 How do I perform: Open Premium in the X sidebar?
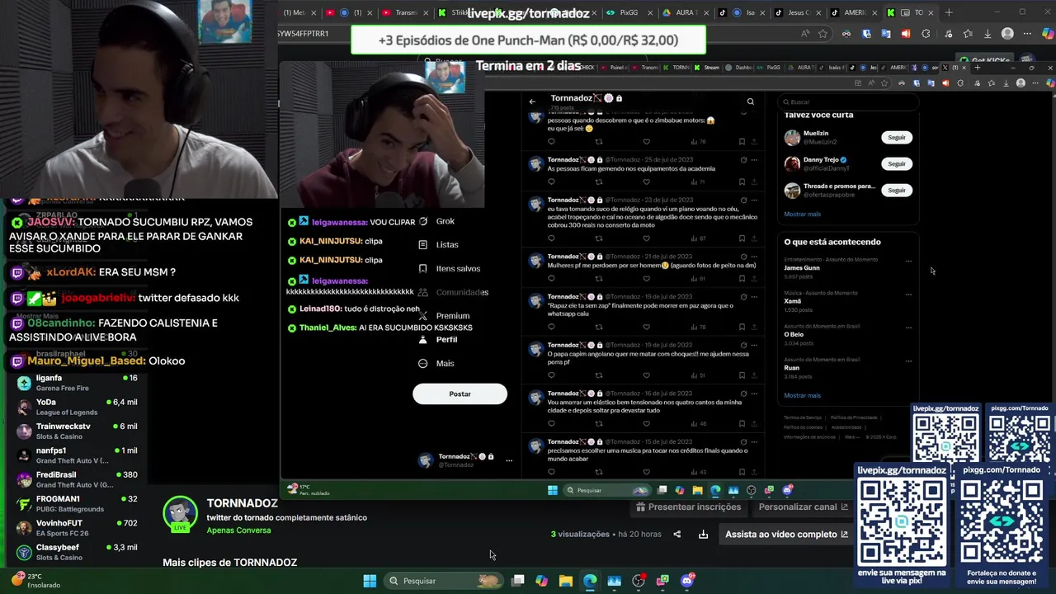point(444,316)
